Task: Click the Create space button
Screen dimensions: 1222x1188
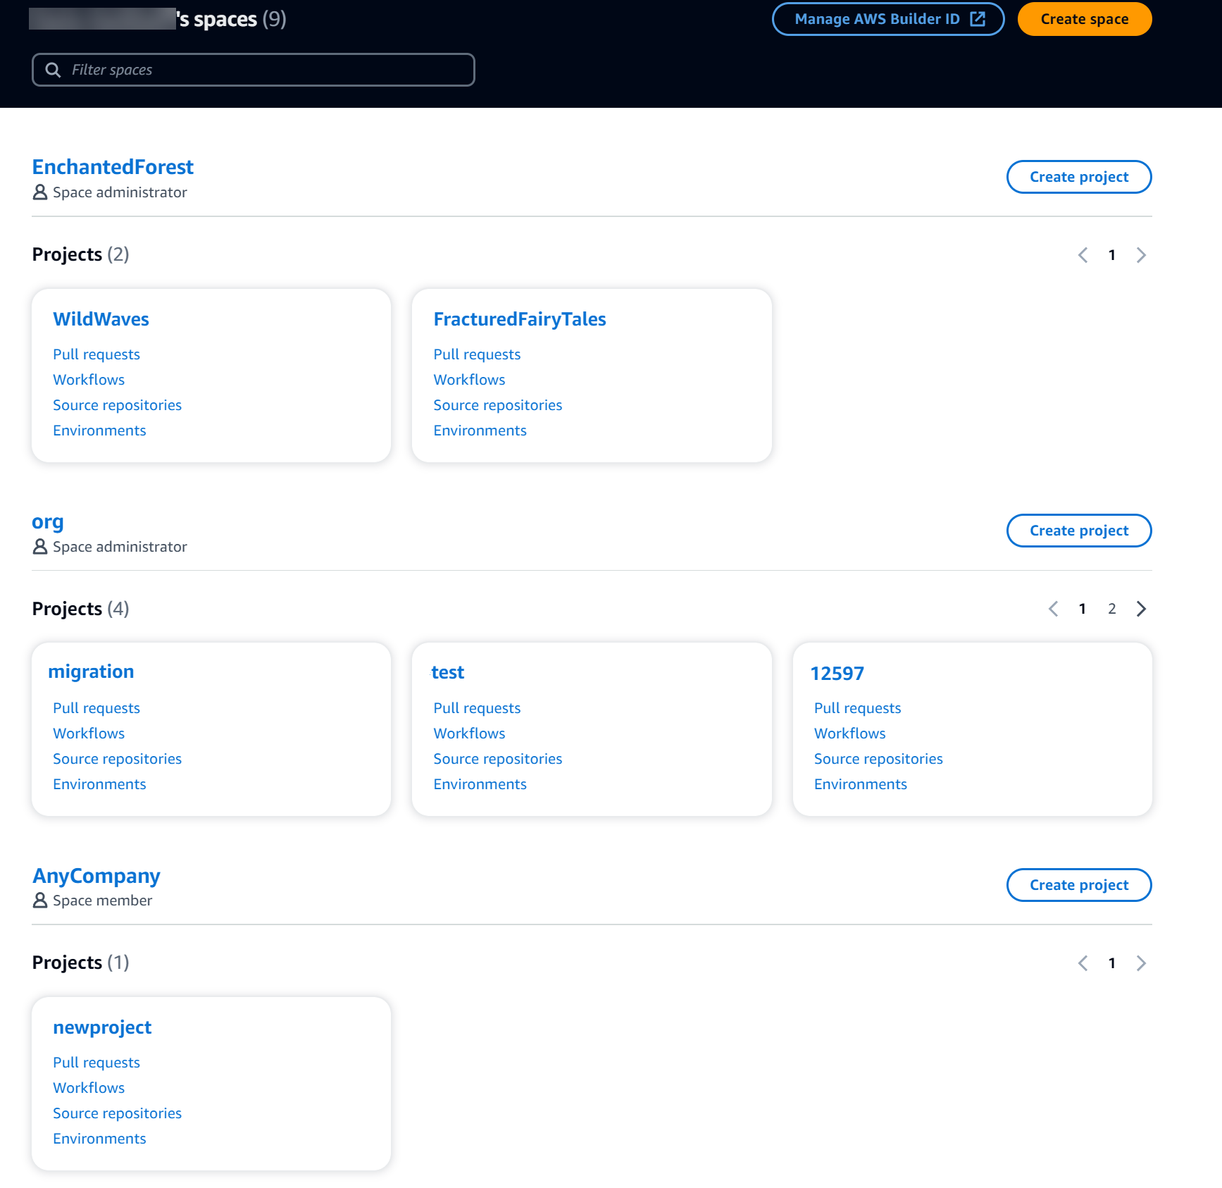Action: [x=1084, y=19]
